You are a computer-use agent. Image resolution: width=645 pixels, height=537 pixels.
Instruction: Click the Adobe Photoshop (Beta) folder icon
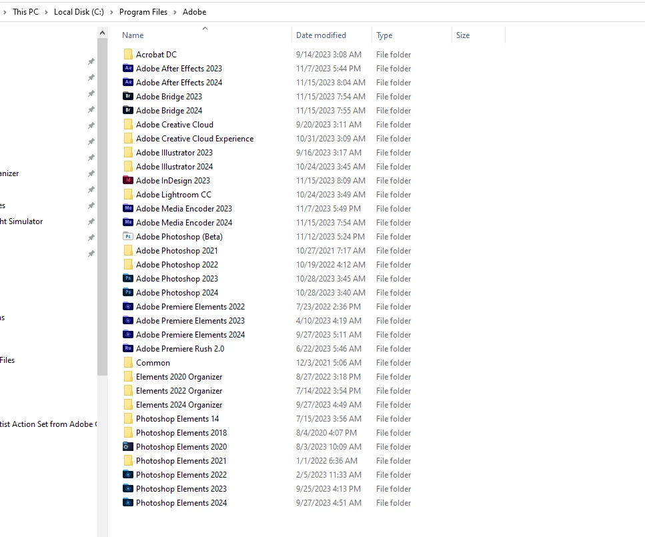pos(128,236)
